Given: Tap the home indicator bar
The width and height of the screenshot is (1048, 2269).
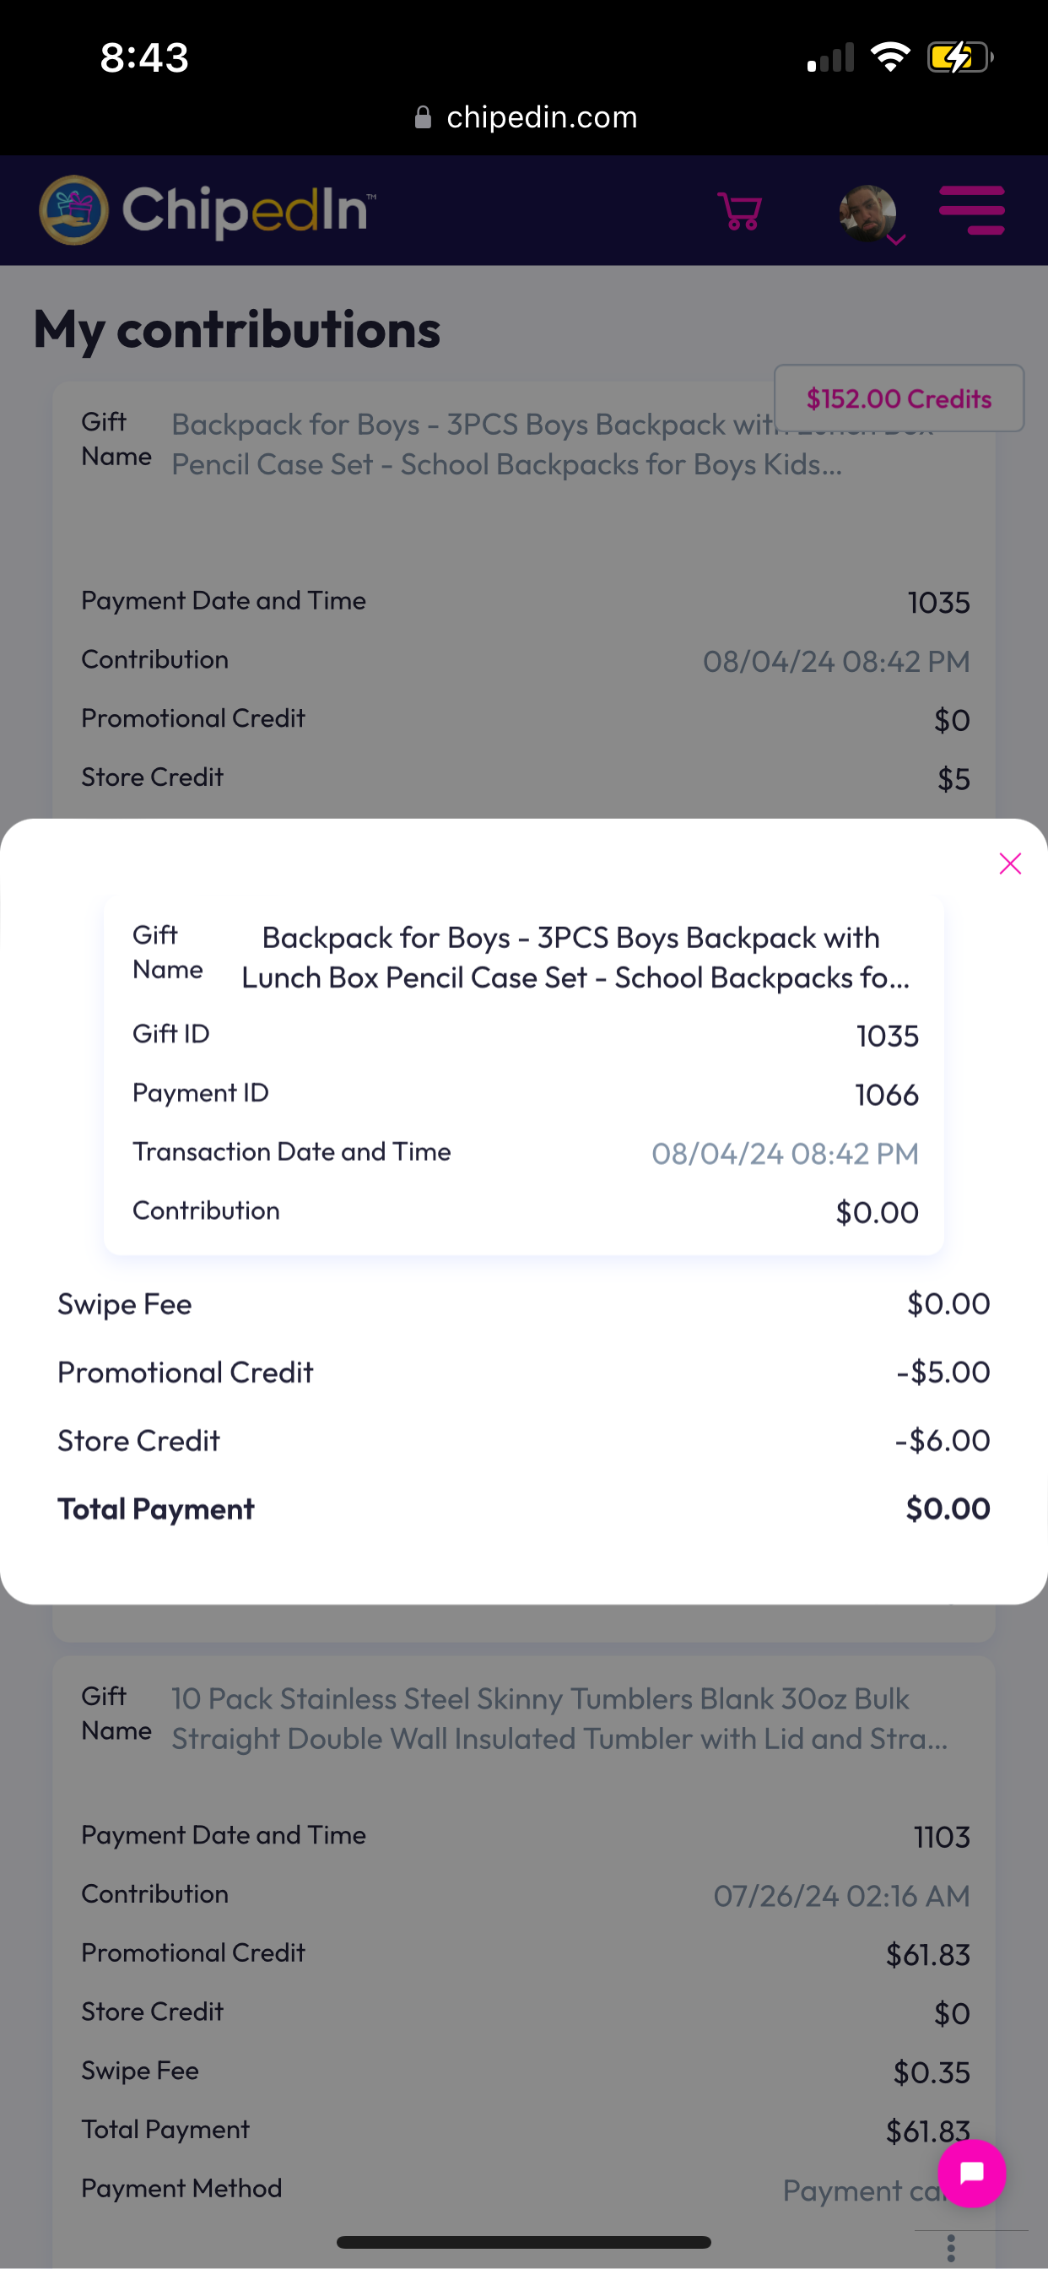Looking at the screenshot, I should point(524,2242).
